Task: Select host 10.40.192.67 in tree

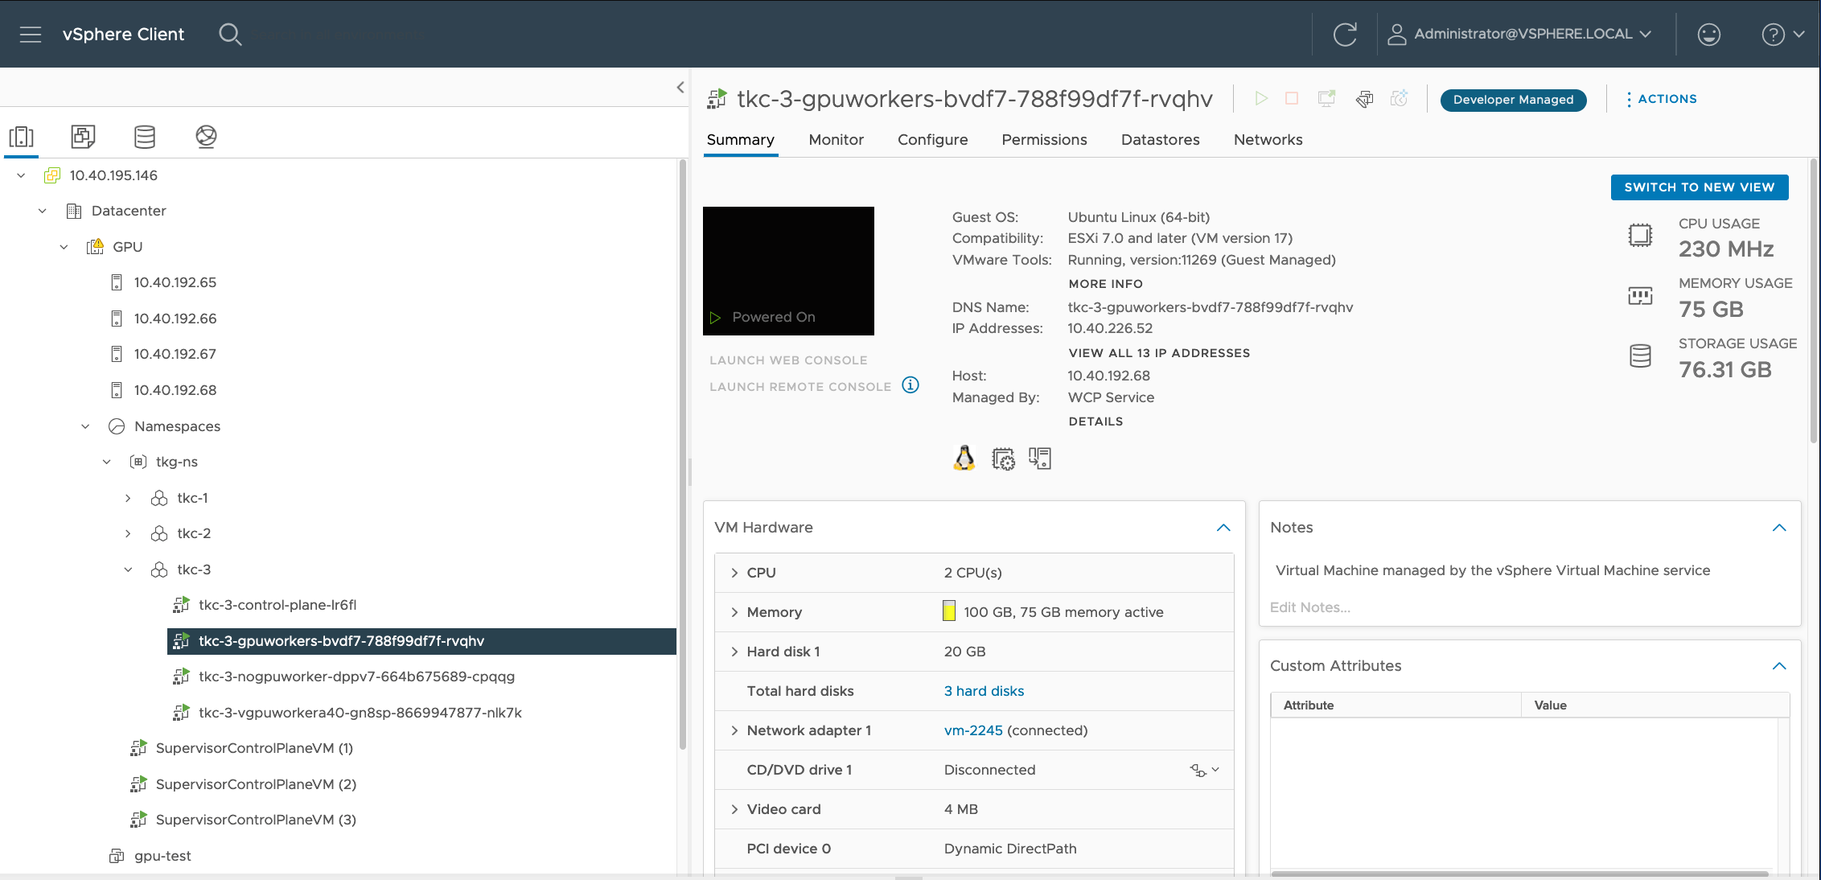Action: [175, 354]
